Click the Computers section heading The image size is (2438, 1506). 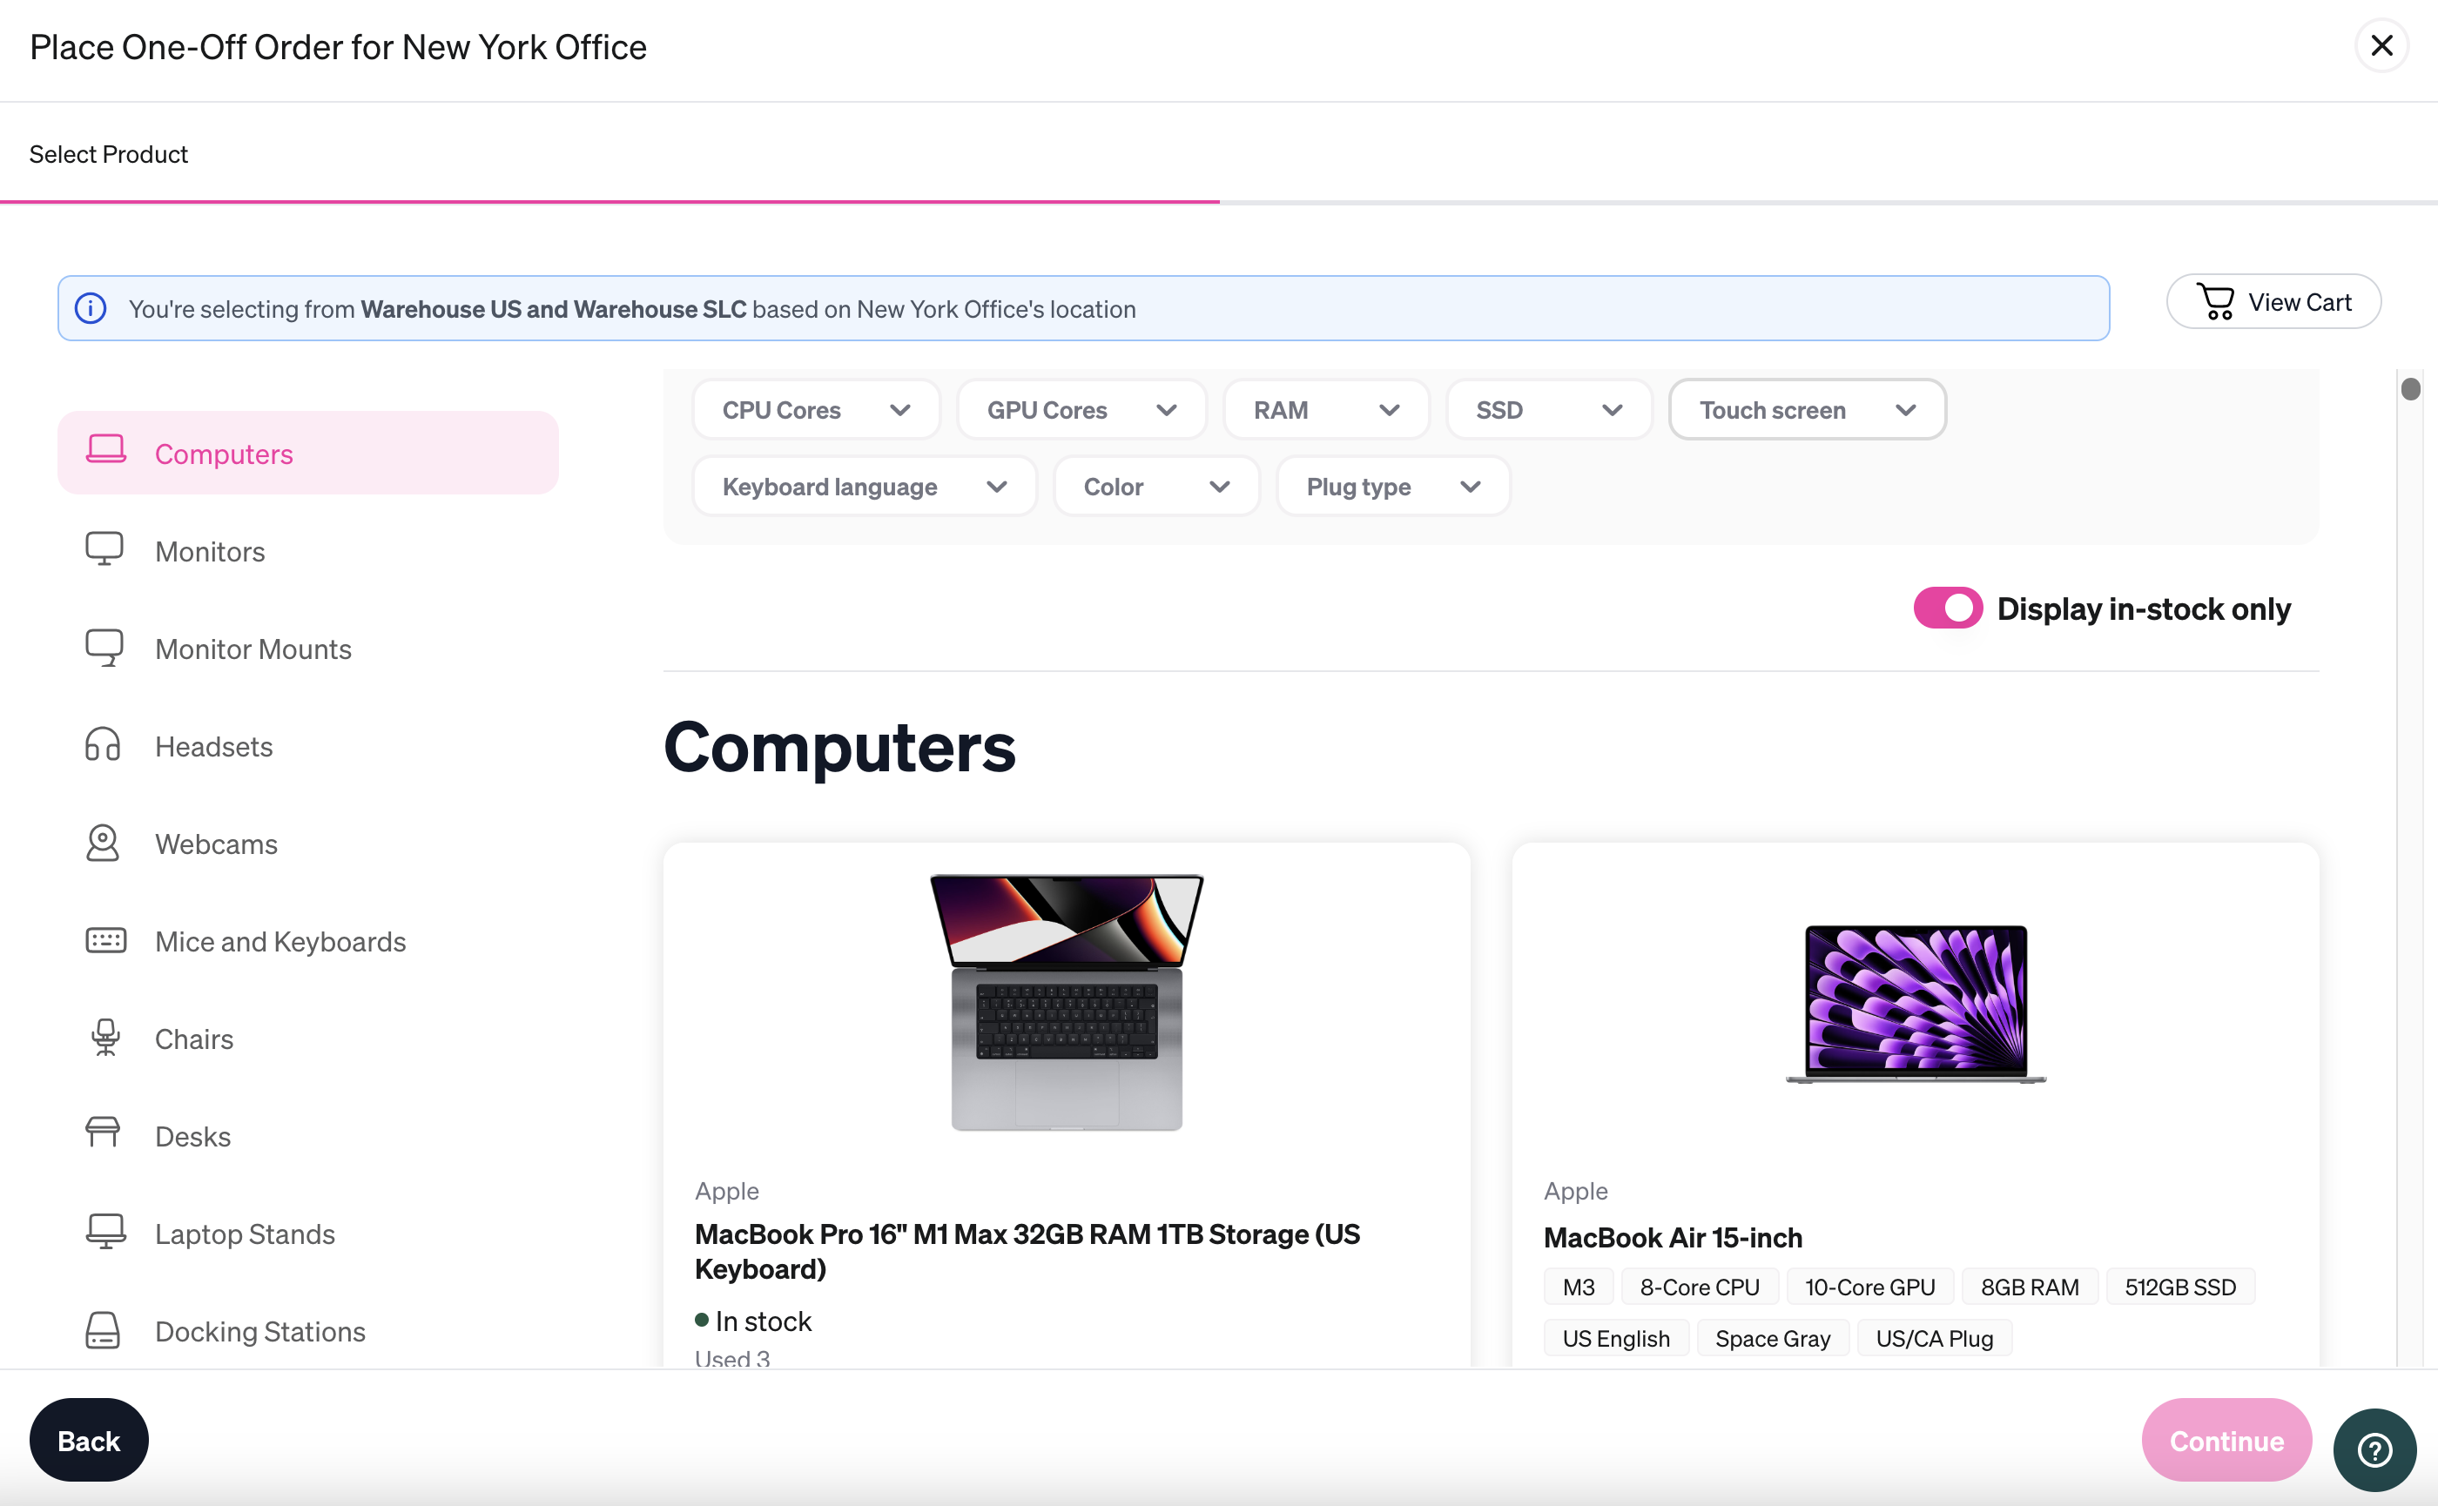pyautogui.click(x=838, y=747)
